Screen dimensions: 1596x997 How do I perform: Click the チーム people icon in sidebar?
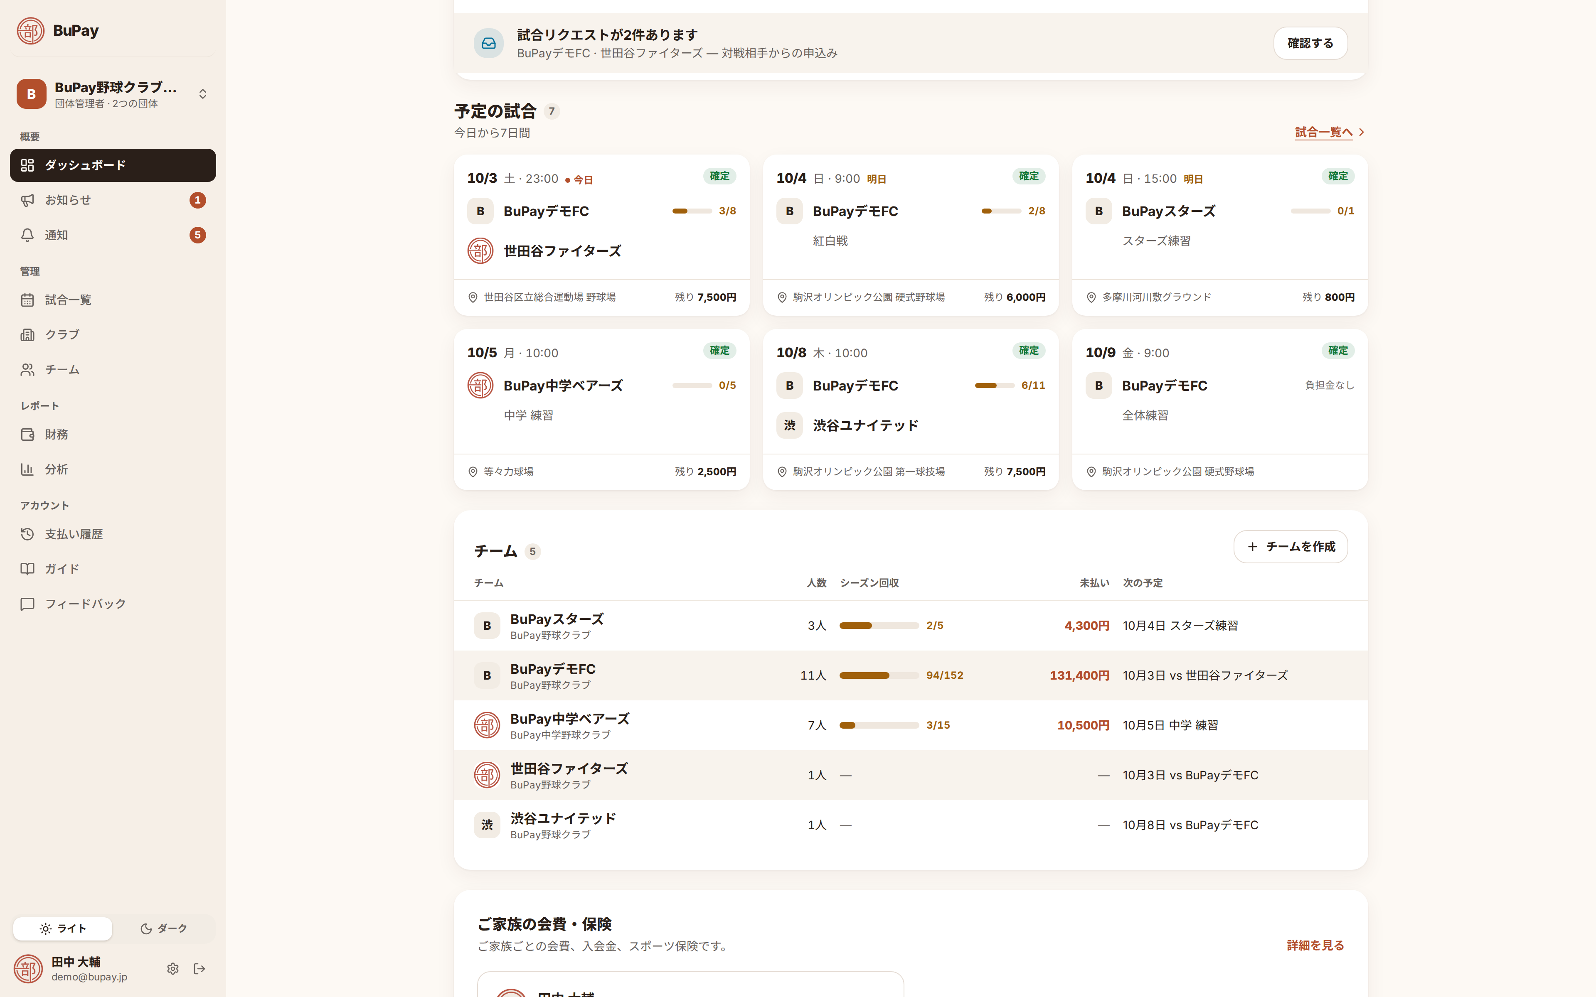27,369
